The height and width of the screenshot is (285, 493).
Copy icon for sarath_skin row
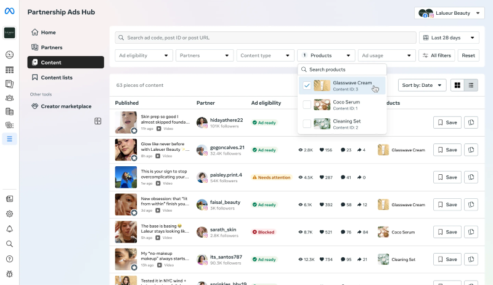tap(471, 232)
